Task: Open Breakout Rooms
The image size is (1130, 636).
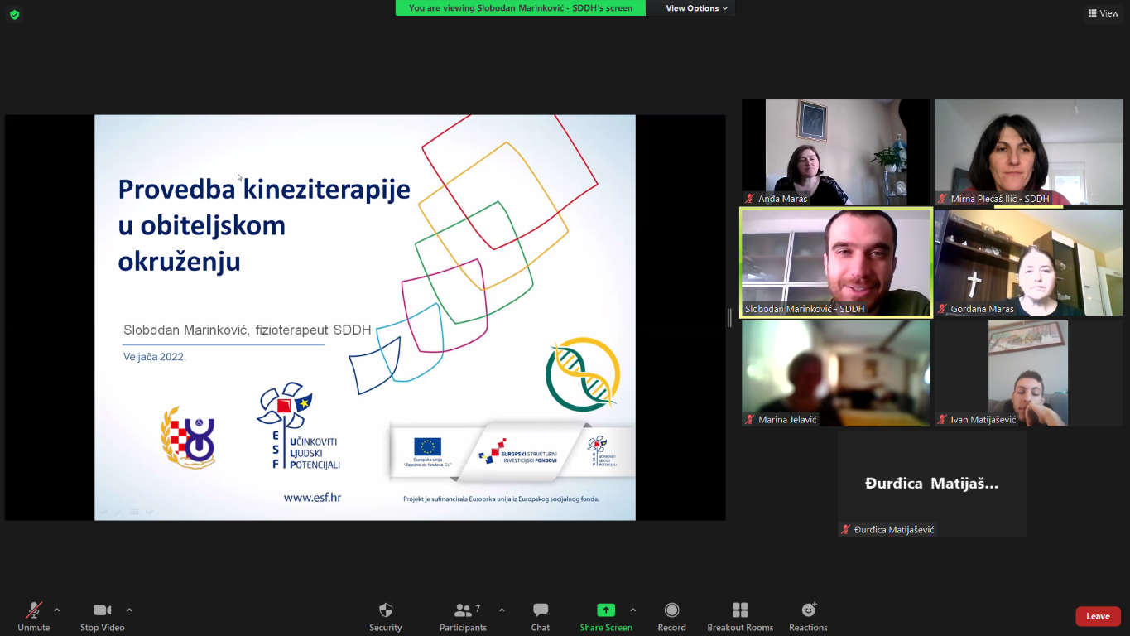Action: point(740,615)
